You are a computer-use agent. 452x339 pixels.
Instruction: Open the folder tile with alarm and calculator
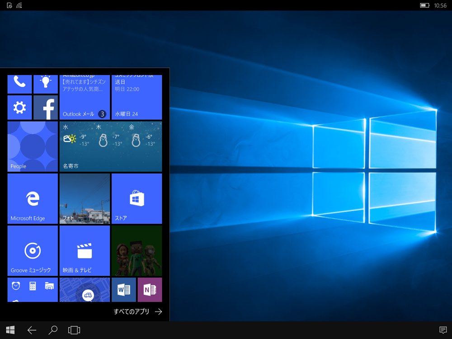pos(33,290)
